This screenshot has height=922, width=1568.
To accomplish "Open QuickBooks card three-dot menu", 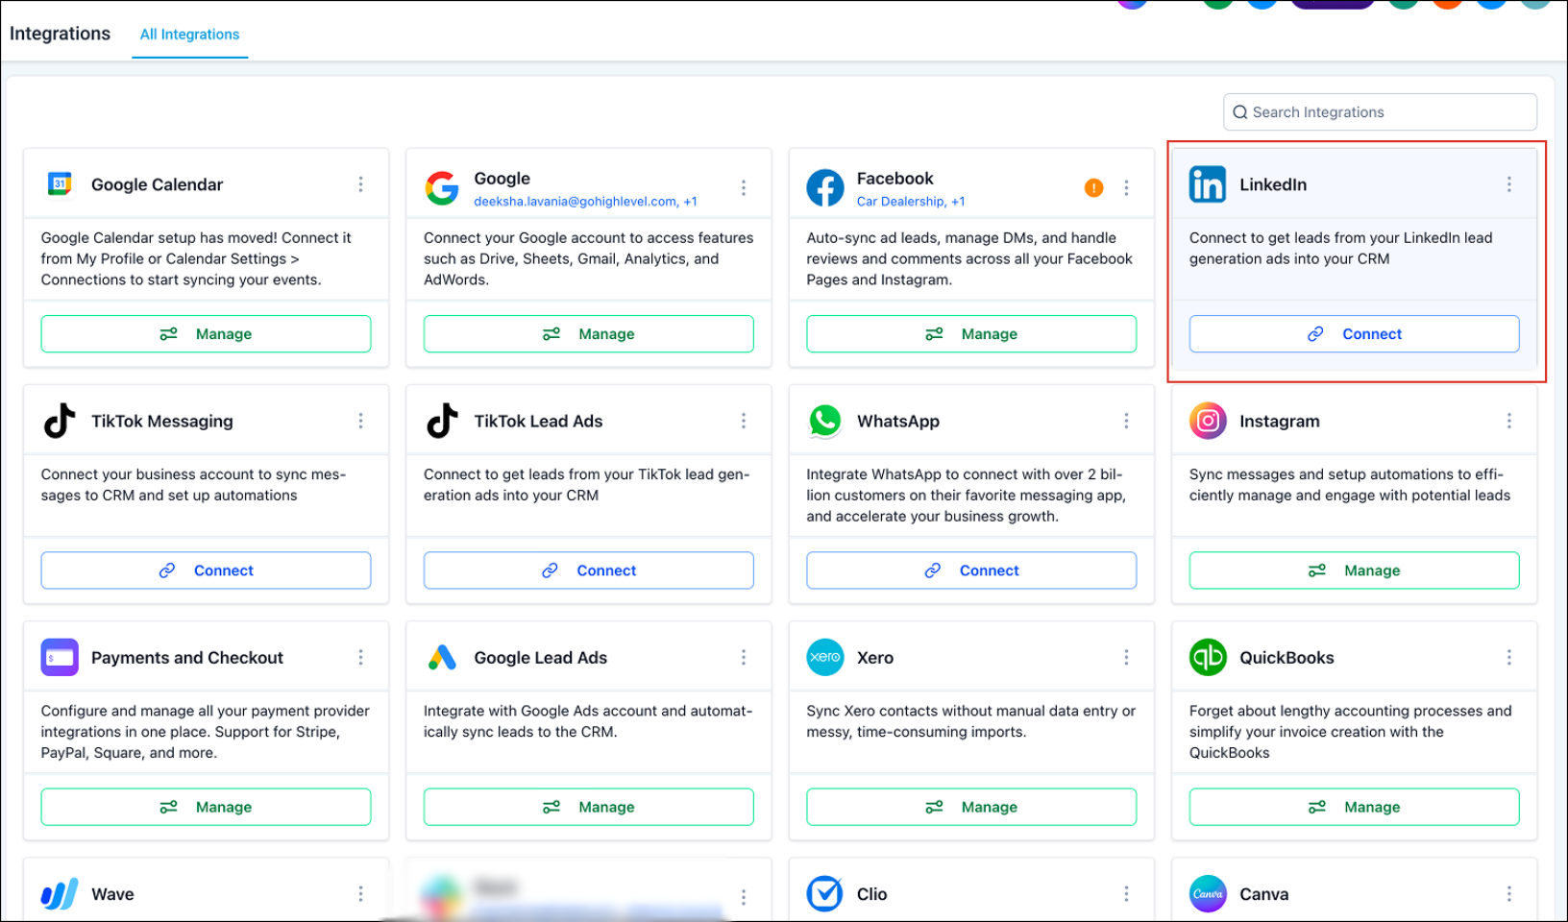I will [x=1508, y=658].
